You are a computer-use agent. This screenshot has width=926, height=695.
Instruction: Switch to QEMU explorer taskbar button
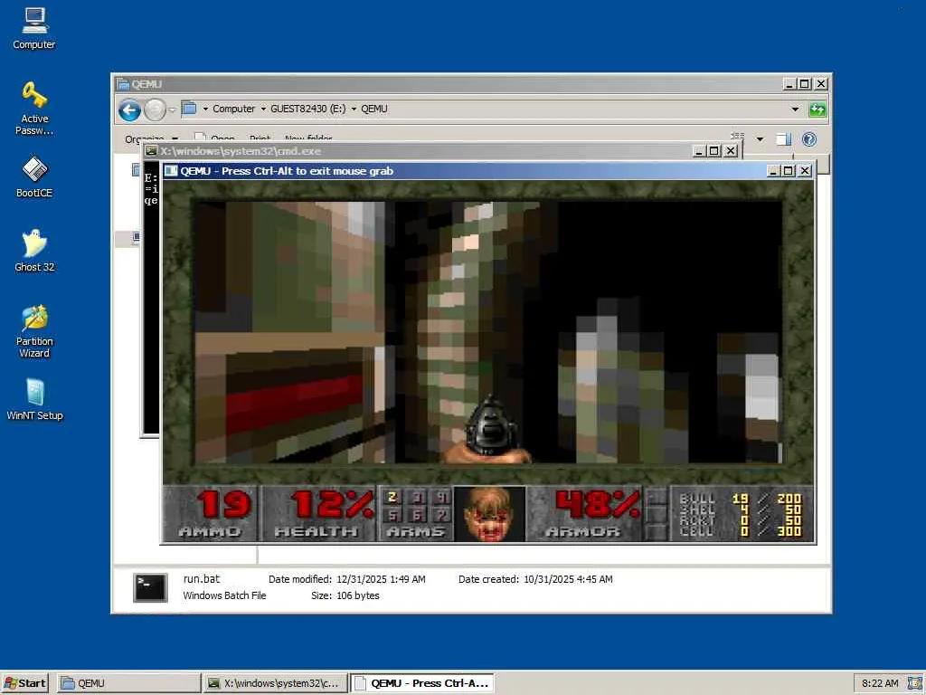tap(129, 683)
